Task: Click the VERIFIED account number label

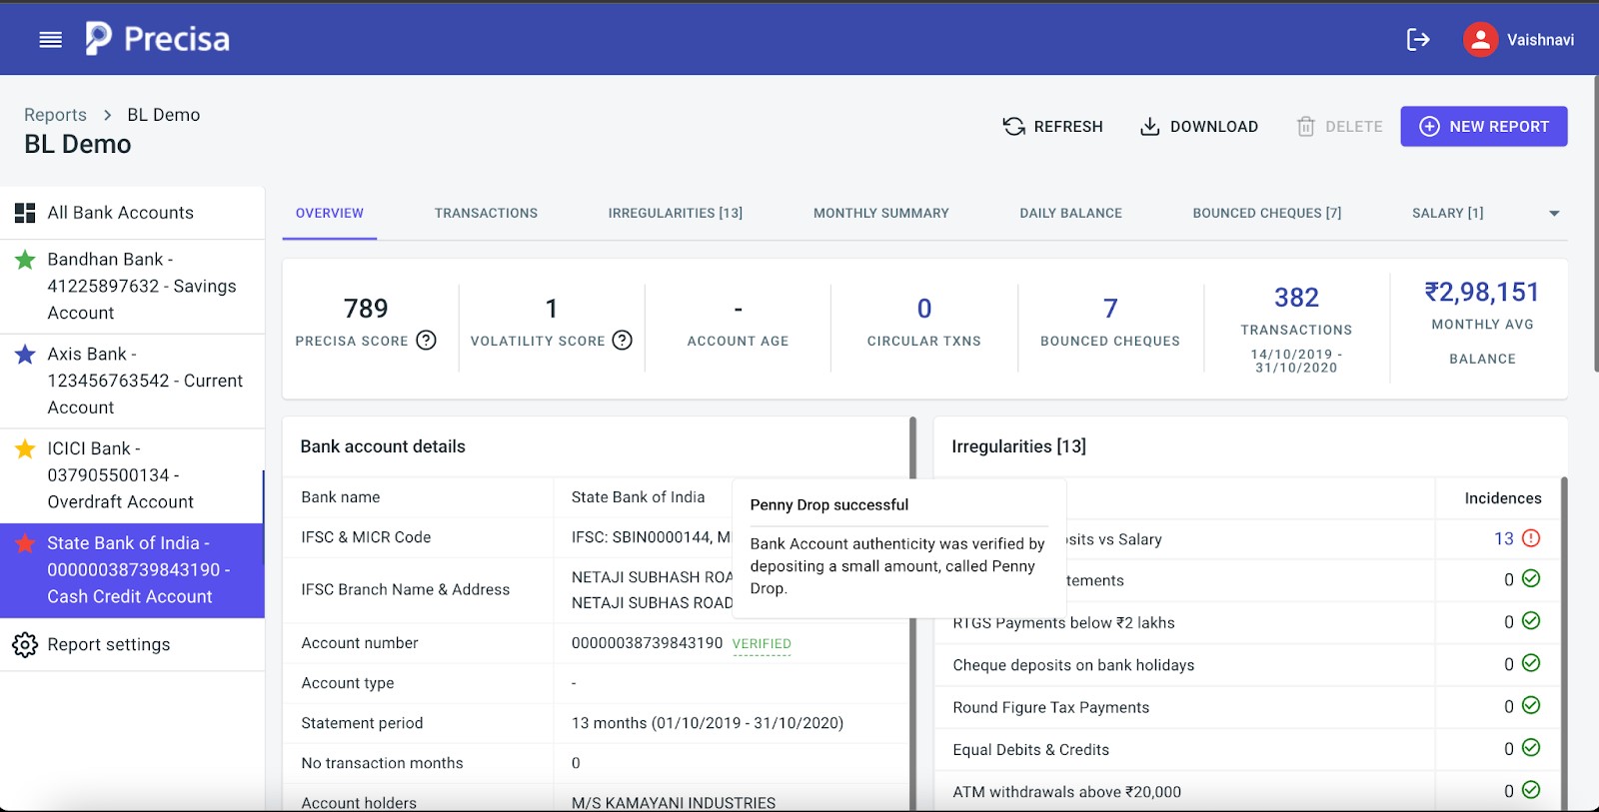Action: pyautogui.click(x=762, y=644)
